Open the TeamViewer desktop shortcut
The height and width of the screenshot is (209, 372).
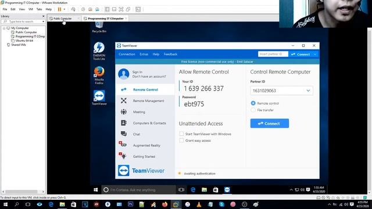tap(99, 98)
